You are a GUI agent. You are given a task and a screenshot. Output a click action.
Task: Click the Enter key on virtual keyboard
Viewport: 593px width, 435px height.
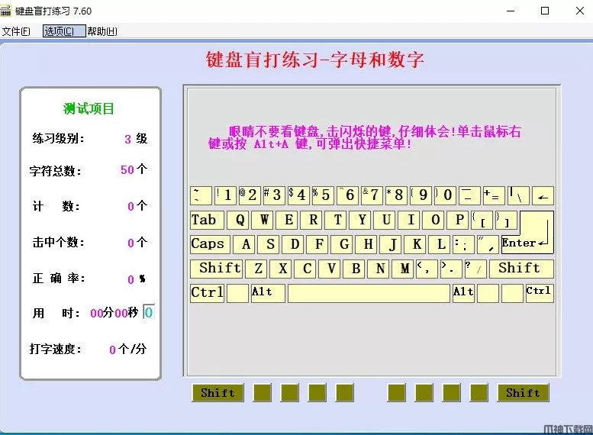(527, 243)
